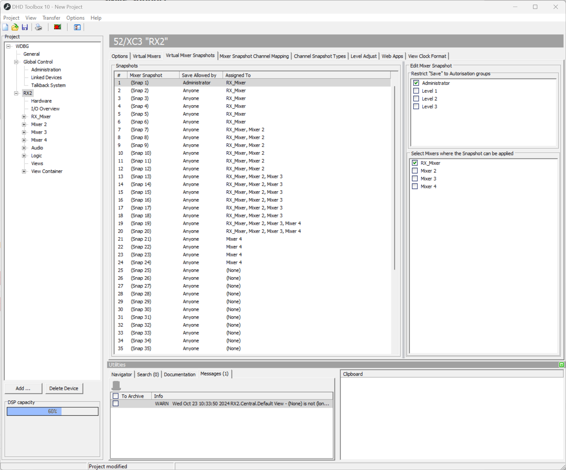Screen dimensions: 566x470
Task: Open the print dialog via printer icon
Action: [38, 27]
